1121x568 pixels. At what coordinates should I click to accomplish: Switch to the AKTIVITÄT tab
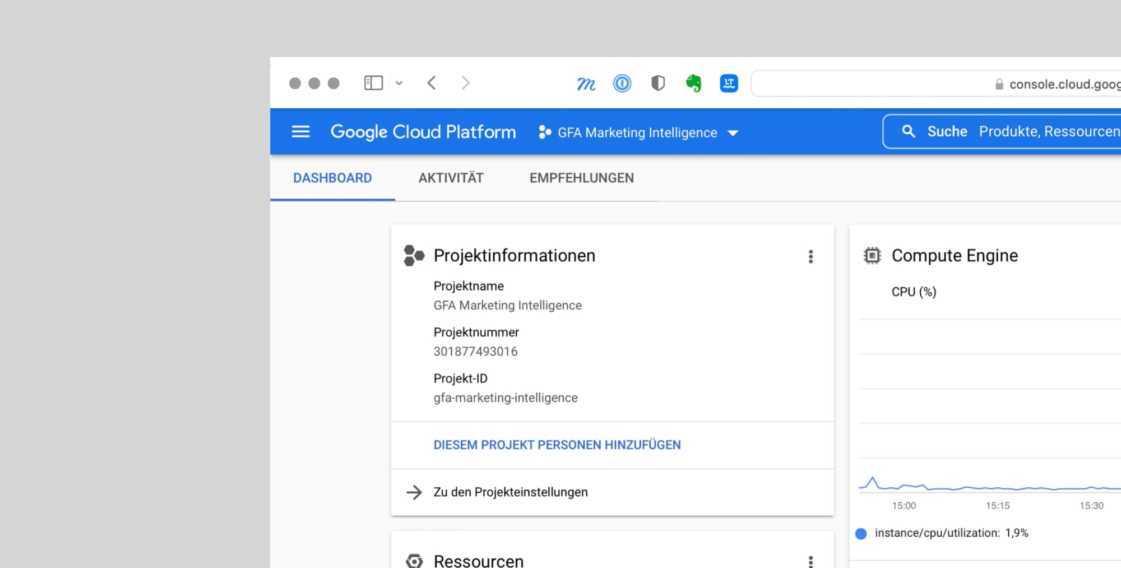coord(451,178)
